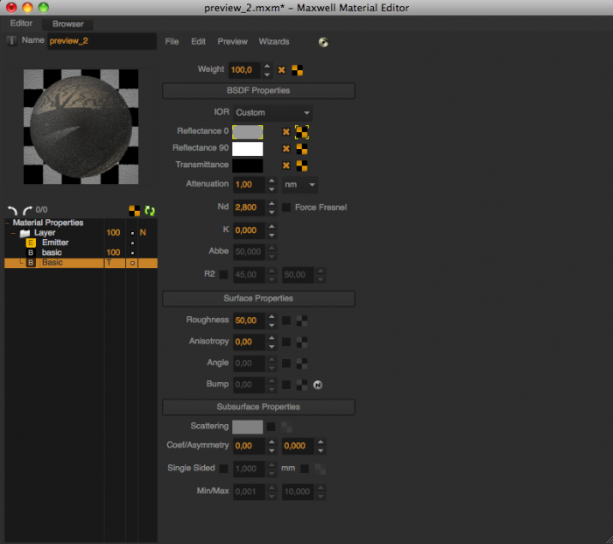This screenshot has width=613, height=544.
Task: Toggle the Scattering texture checkbox
Action: [x=271, y=427]
